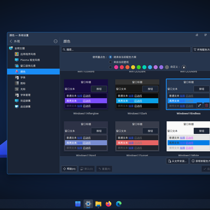The width and height of the screenshot is (210, 210).
Task: Launch Firefox from the taskbar
Action: pyautogui.click(x=109, y=204)
